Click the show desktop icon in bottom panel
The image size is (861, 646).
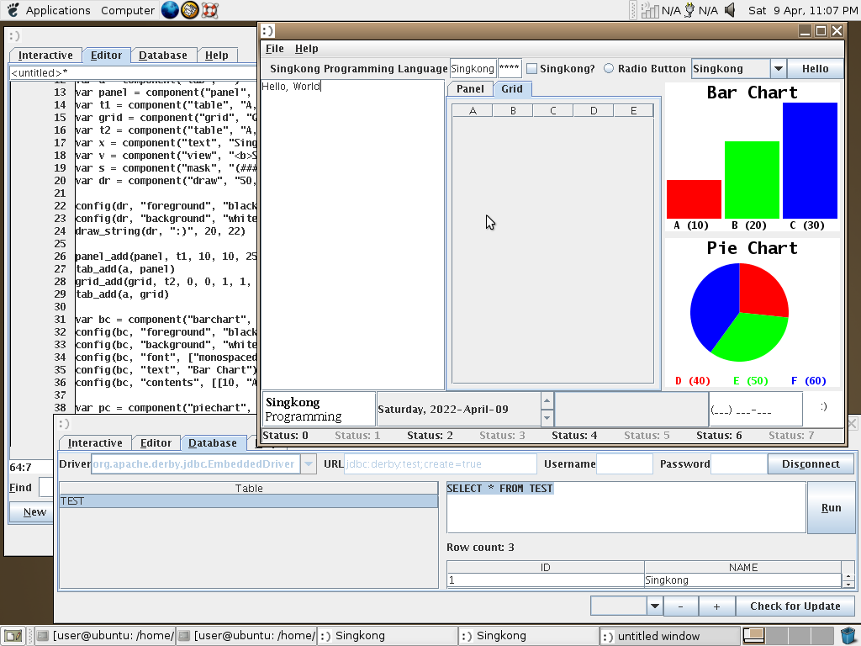tap(12, 636)
